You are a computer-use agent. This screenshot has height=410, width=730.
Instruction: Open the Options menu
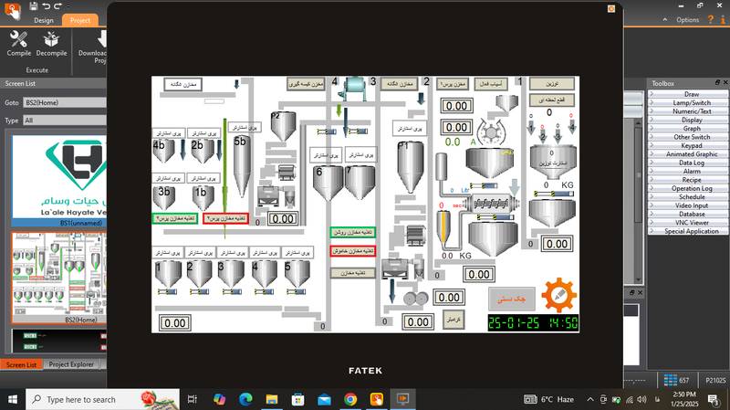point(686,19)
